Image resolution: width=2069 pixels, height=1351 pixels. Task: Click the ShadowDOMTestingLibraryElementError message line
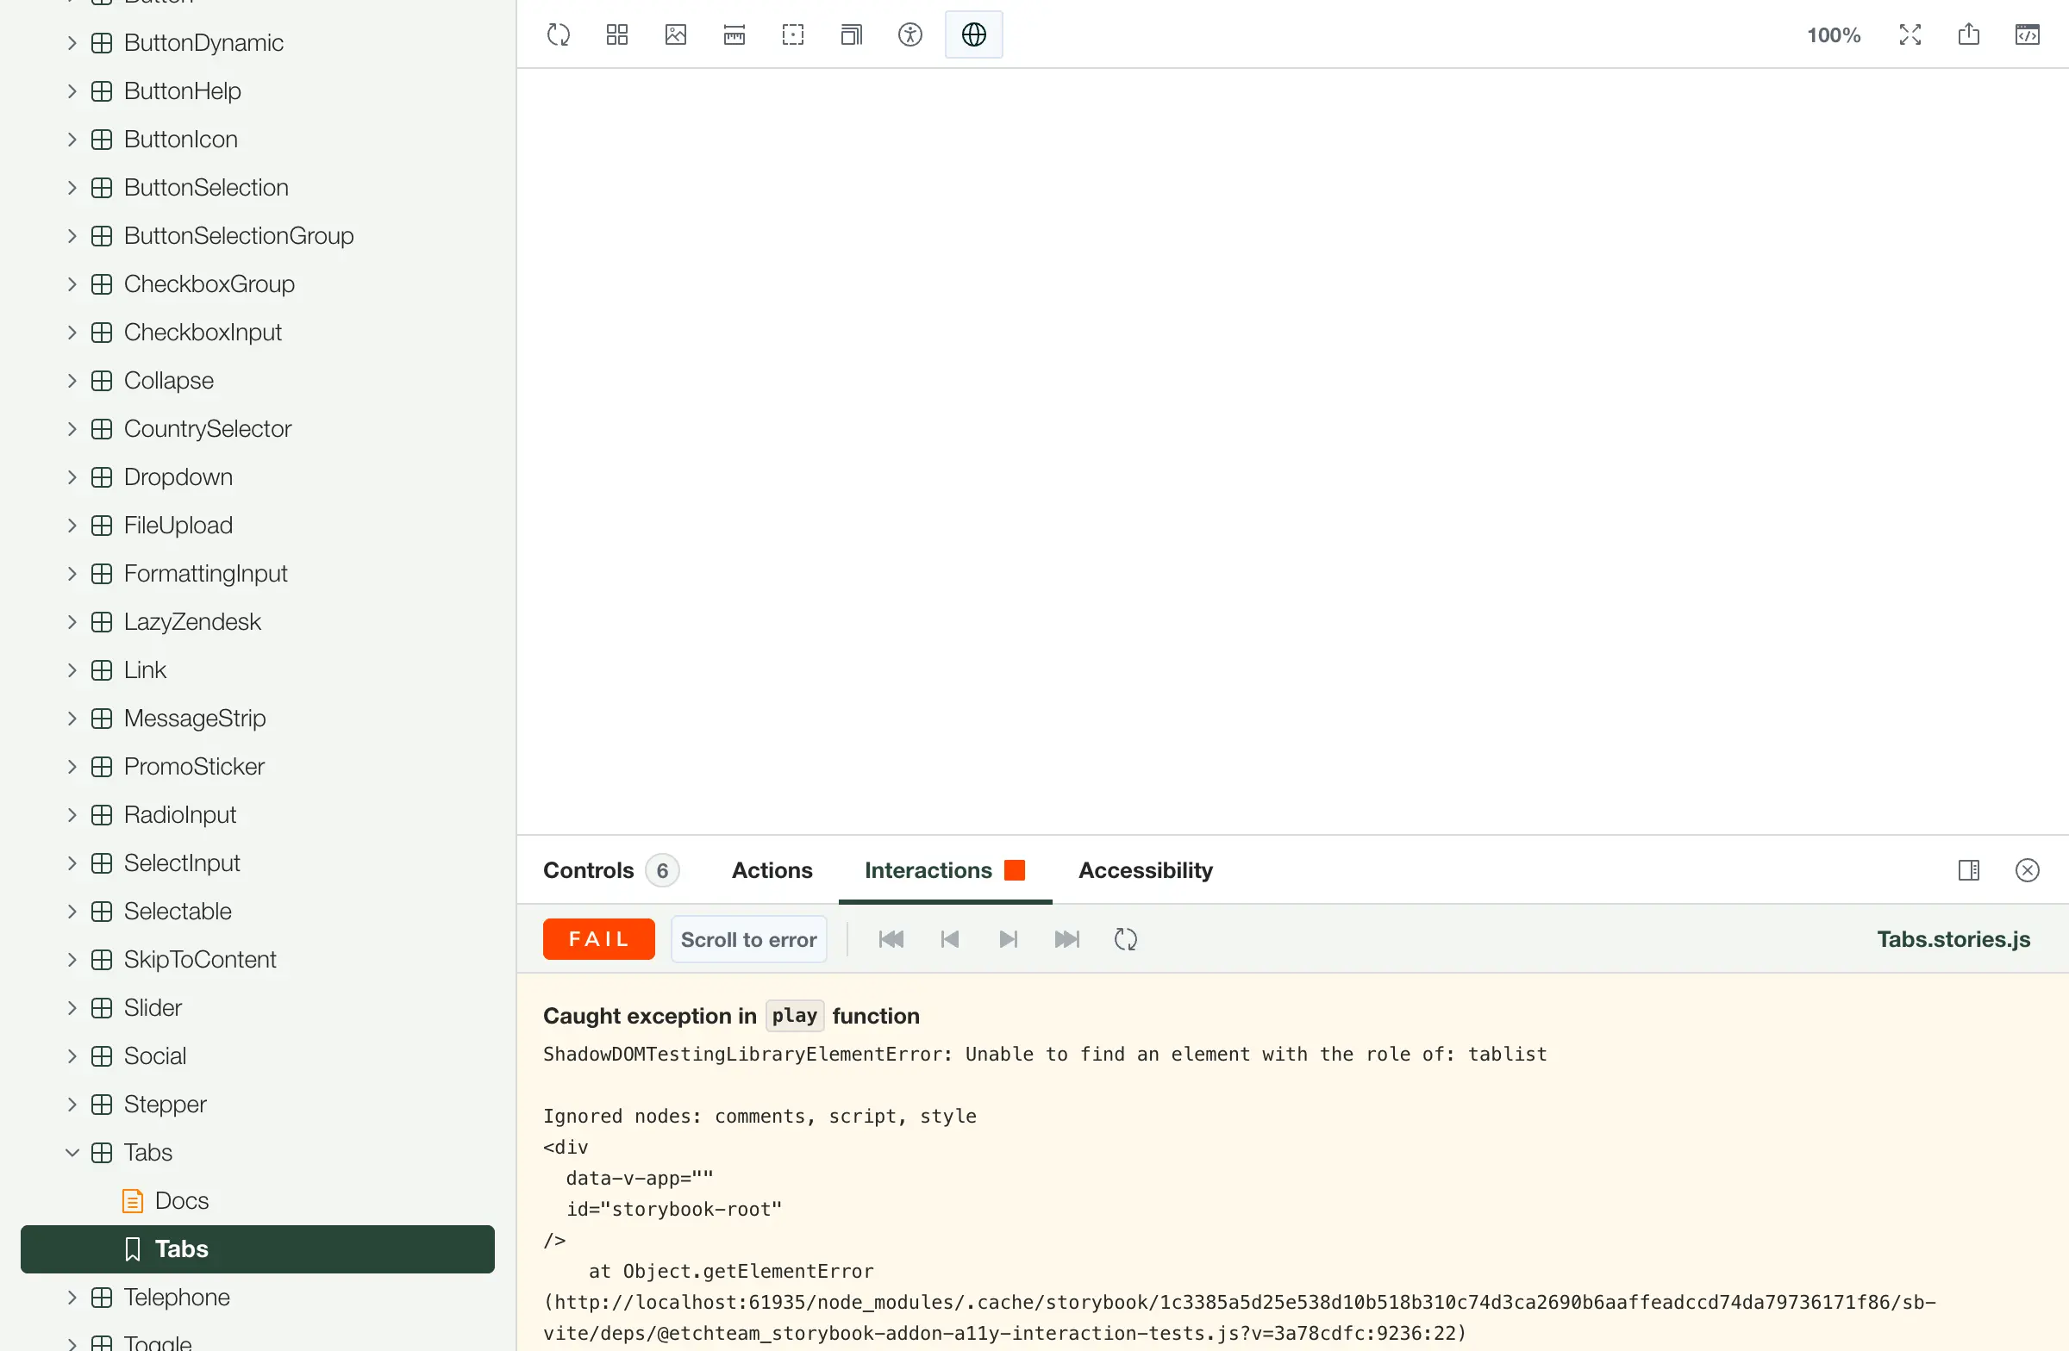(1045, 1054)
